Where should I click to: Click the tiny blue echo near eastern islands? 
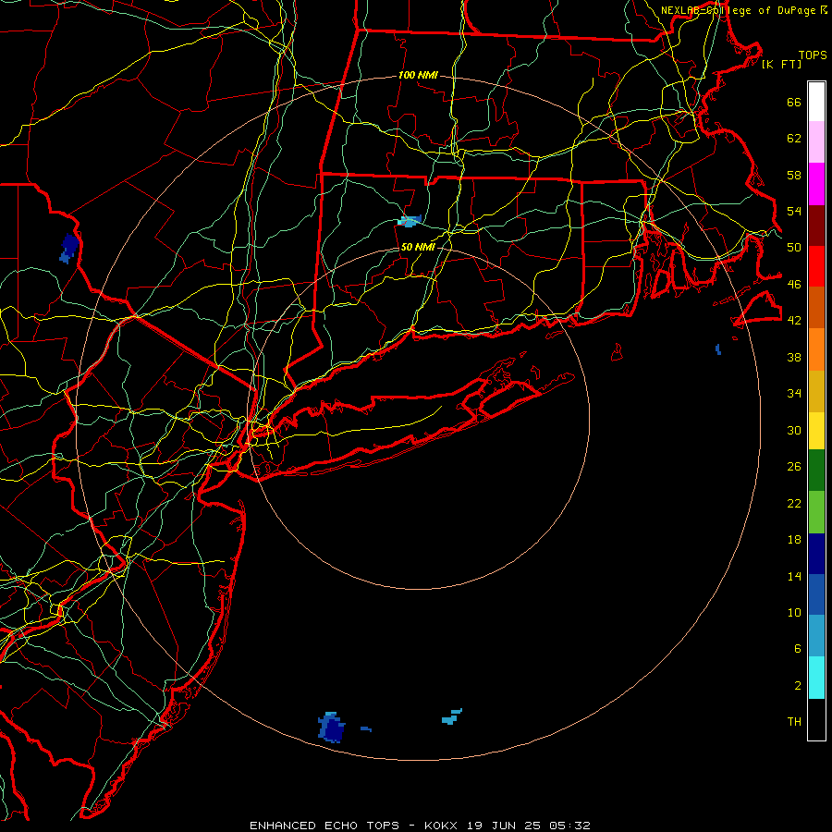718,349
